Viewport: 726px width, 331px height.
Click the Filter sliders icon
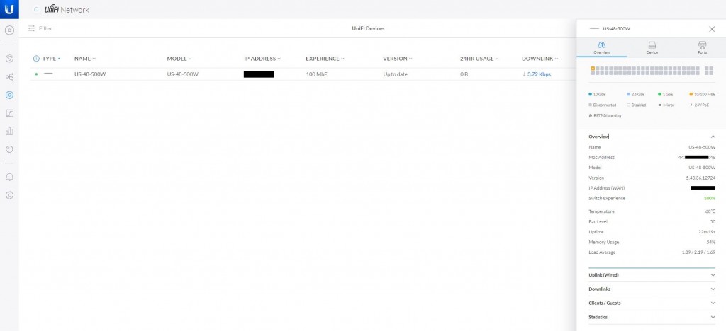(x=31, y=28)
